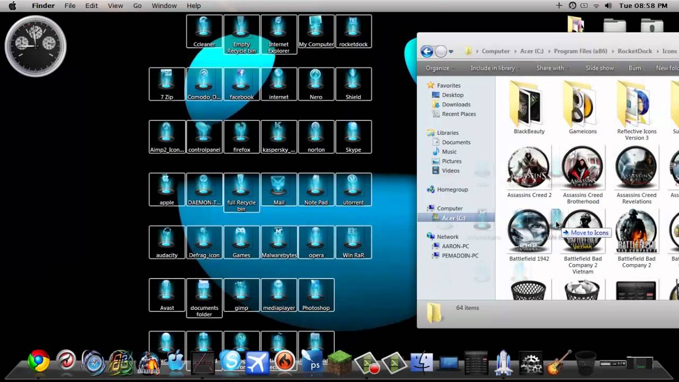The width and height of the screenshot is (679, 382).
Task: Launch Photoshop PS icon in dock
Action: [312, 363]
